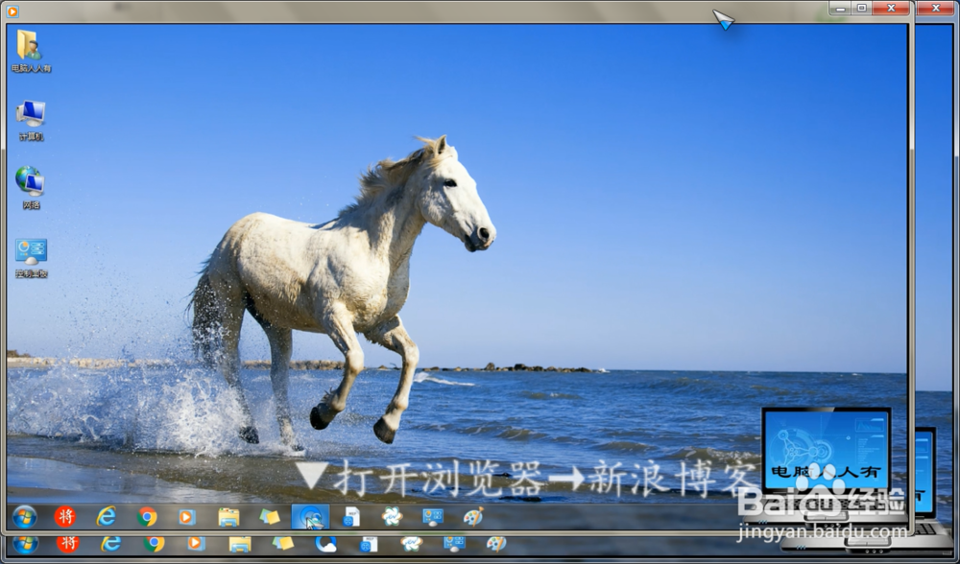Launch Paint palette icon in back window taskbar
The image size is (960, 564).
tap(496, 544)
